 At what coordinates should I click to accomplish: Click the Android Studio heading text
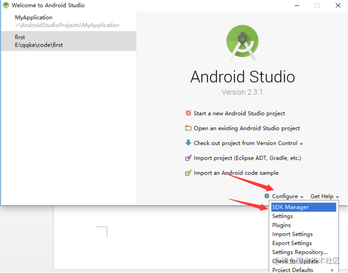click(x=243, y=77)
